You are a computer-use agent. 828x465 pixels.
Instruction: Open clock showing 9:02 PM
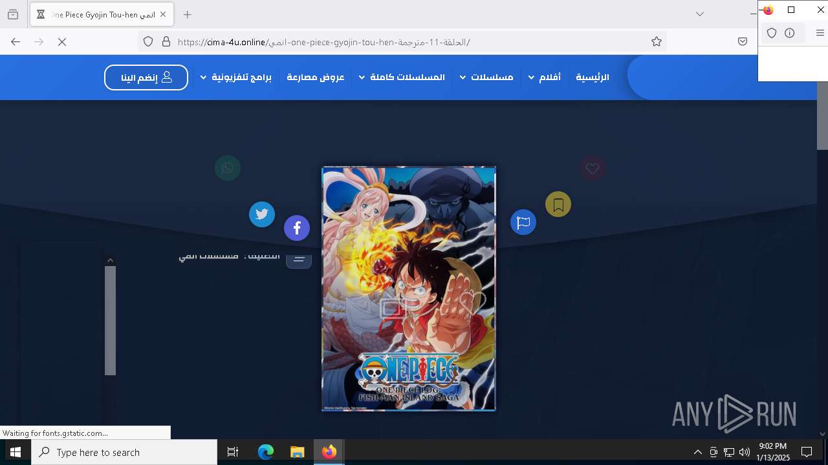coord(773,452)
